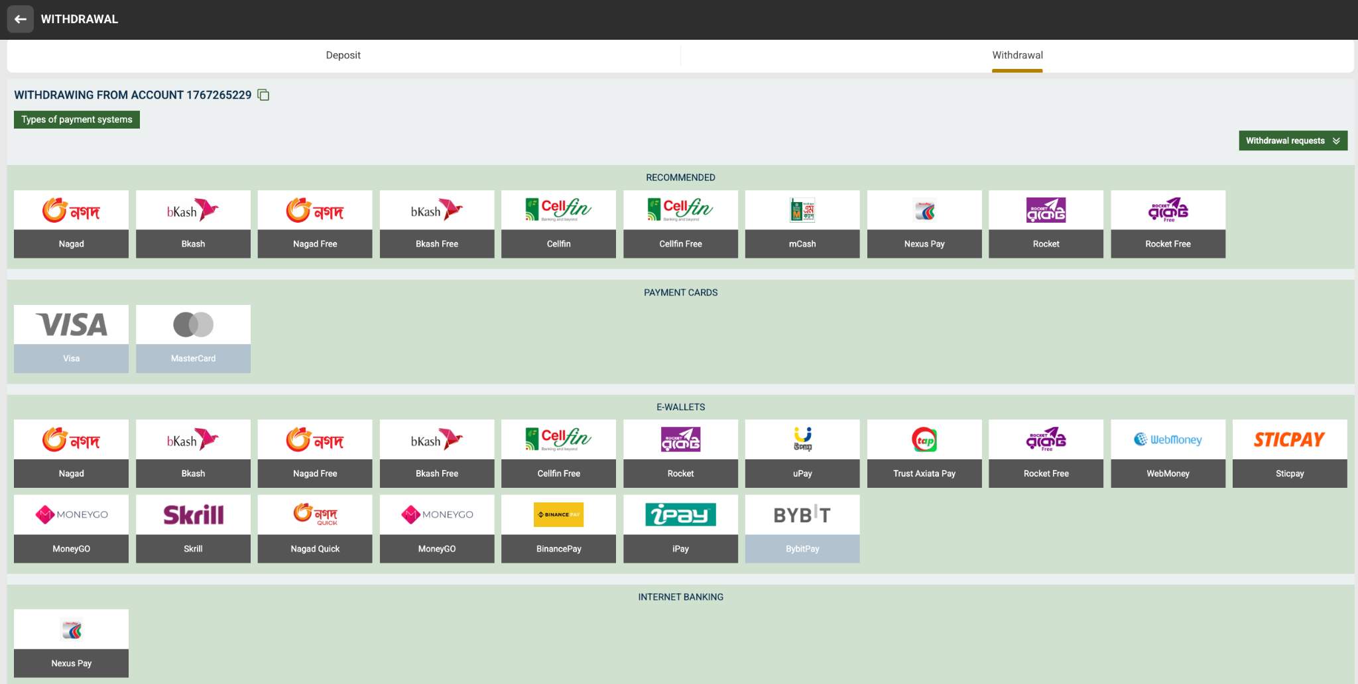Choose the MasterCard payment card
Screen dimensions: 1358x684
coord(193,339)
